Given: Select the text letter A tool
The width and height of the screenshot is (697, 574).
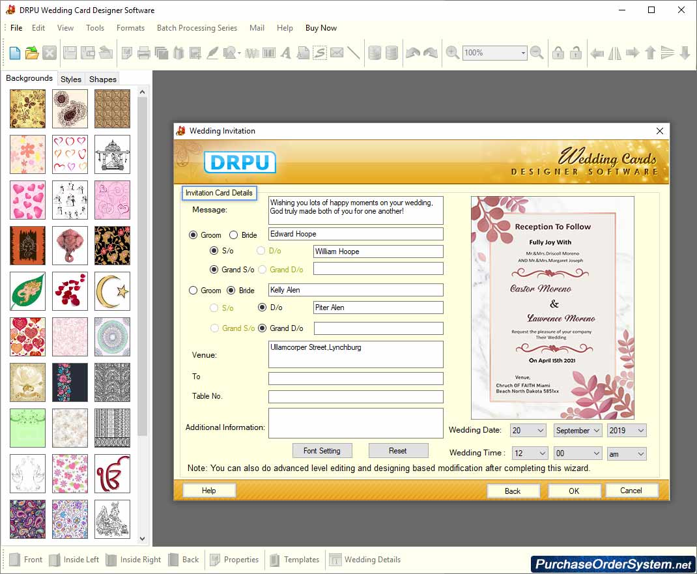Looking at the screenshot, I should 286,53.
